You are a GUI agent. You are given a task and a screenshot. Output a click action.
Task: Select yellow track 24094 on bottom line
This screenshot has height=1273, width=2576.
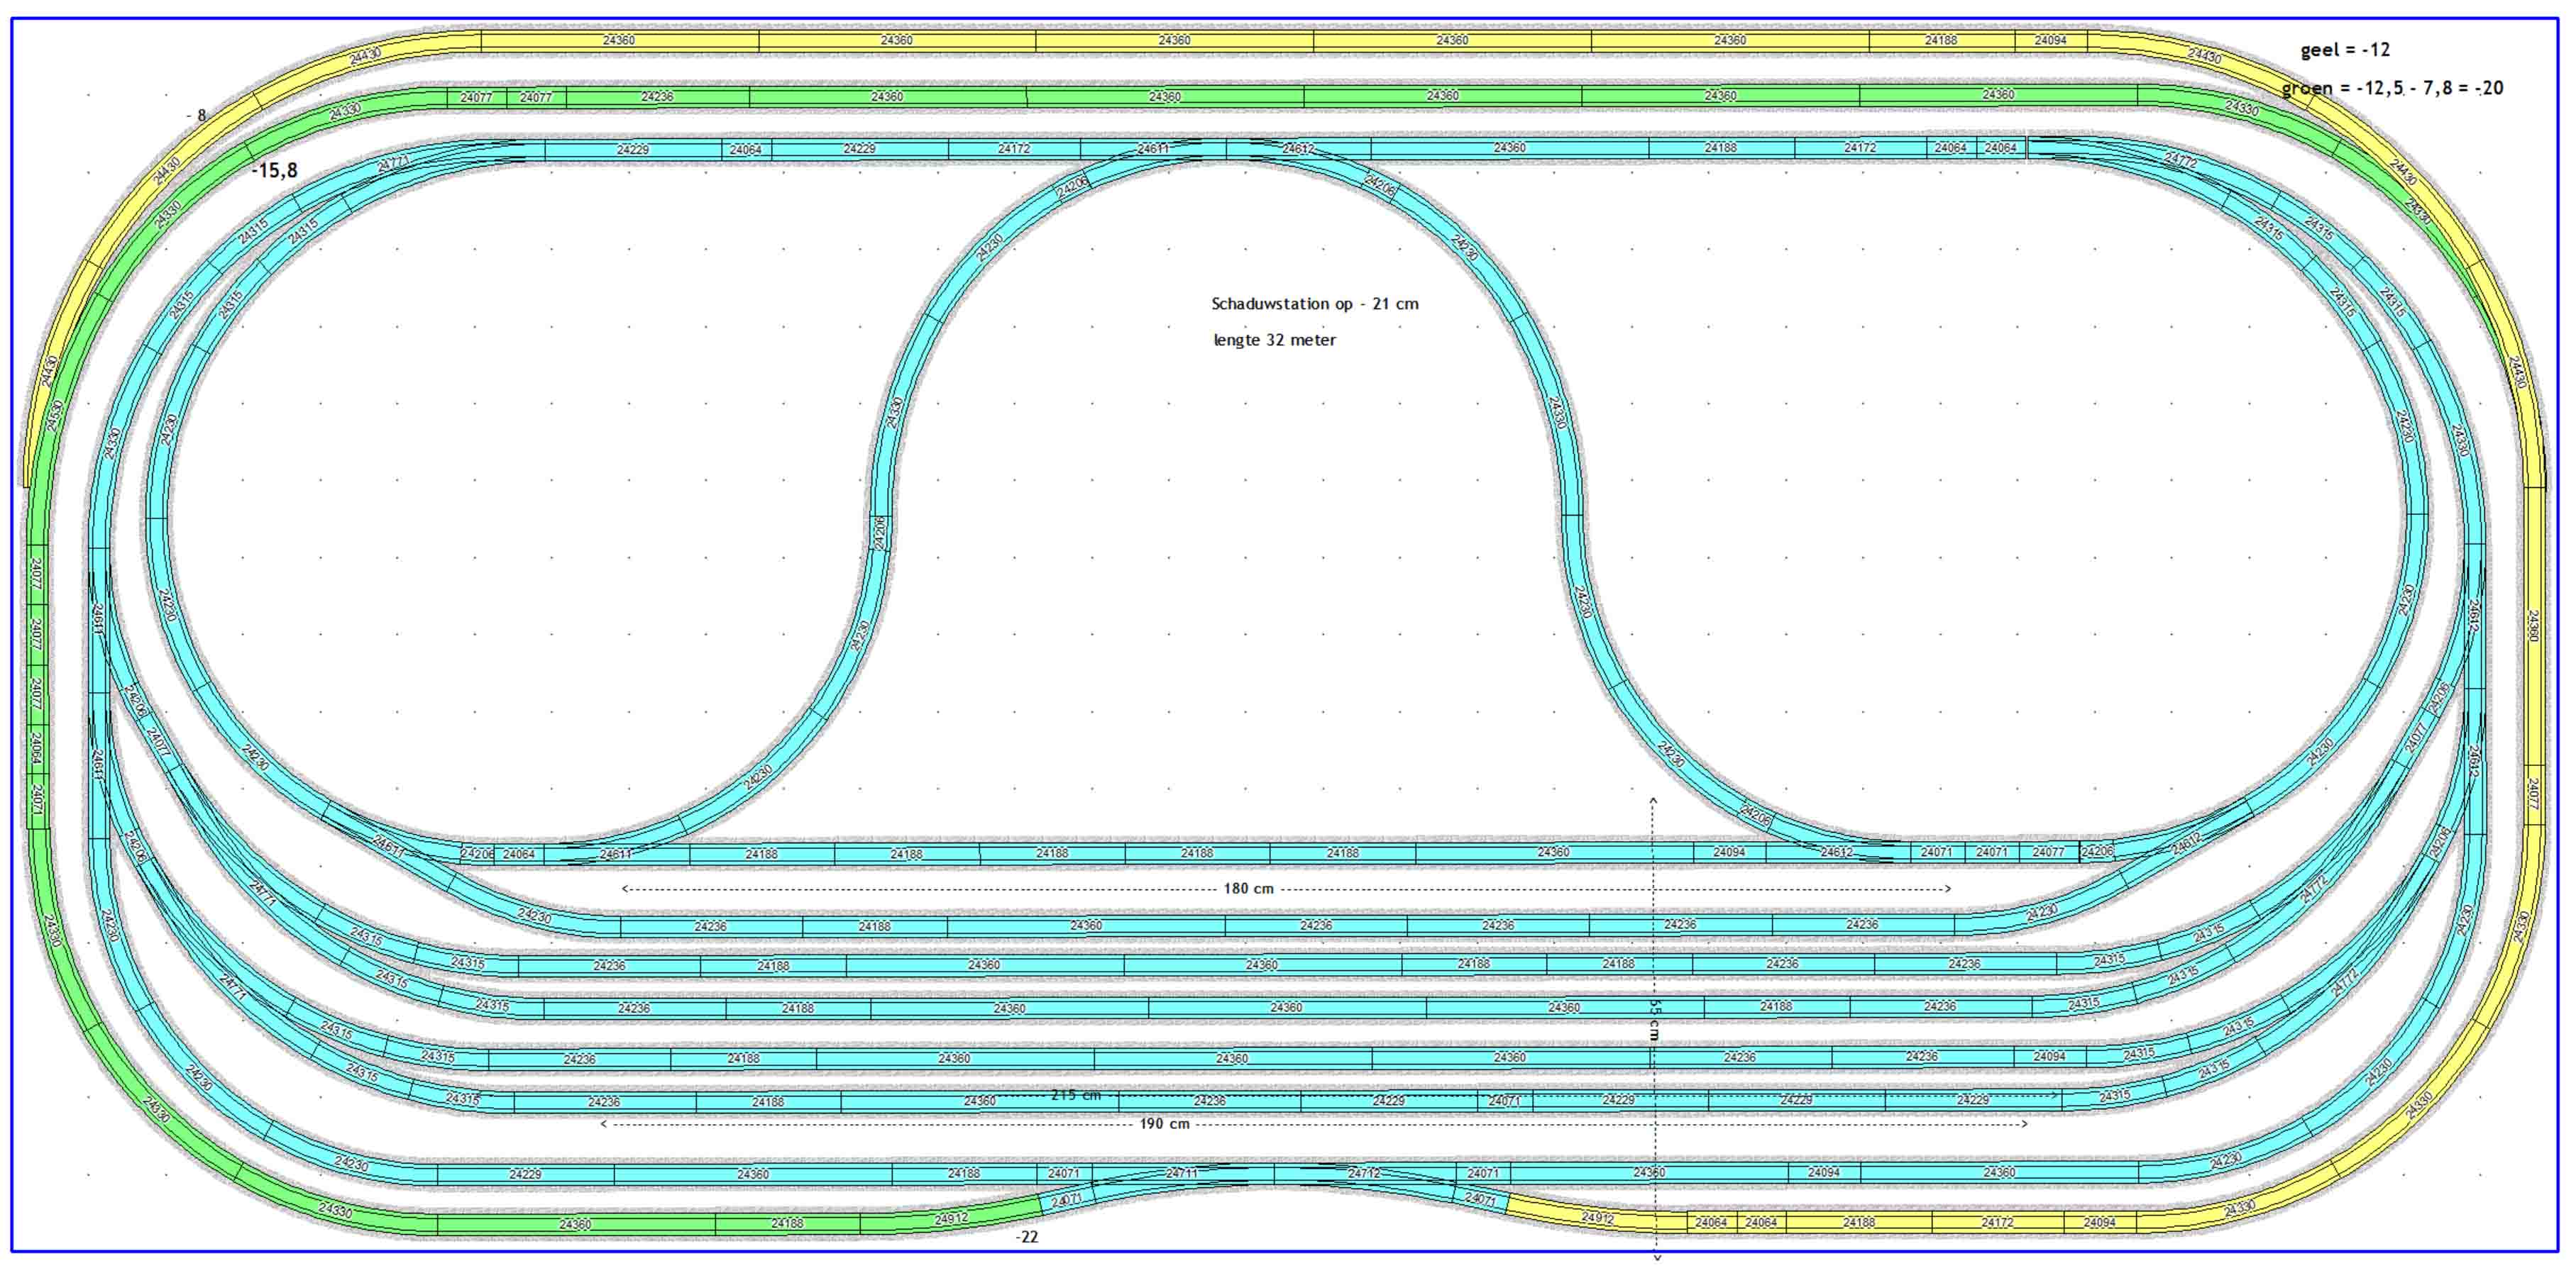(2100, 1223)
